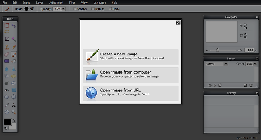Select the Sharpen triangle tool
Image resolution: width=261 pixels, height=140 pixels.
click(x=14, y=69)
